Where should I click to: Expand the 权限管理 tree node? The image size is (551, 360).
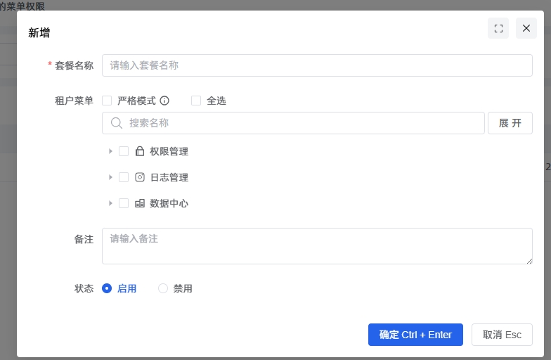coord(110,151)
